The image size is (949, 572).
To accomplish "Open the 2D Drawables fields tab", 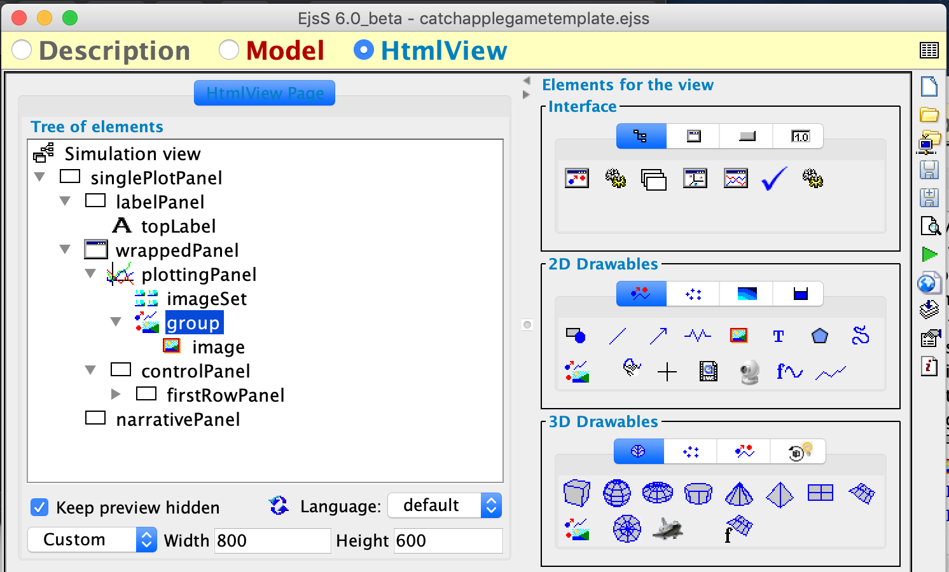I will pos(747,294).
